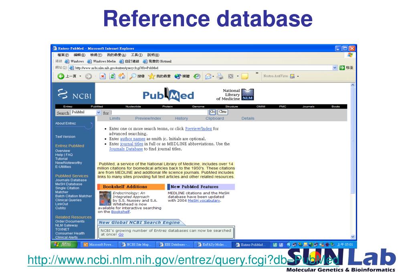Screen dimensions: 410x273
Task: Open the slide's PubMed URL hyperlink
Action: [x=183, y=260]
